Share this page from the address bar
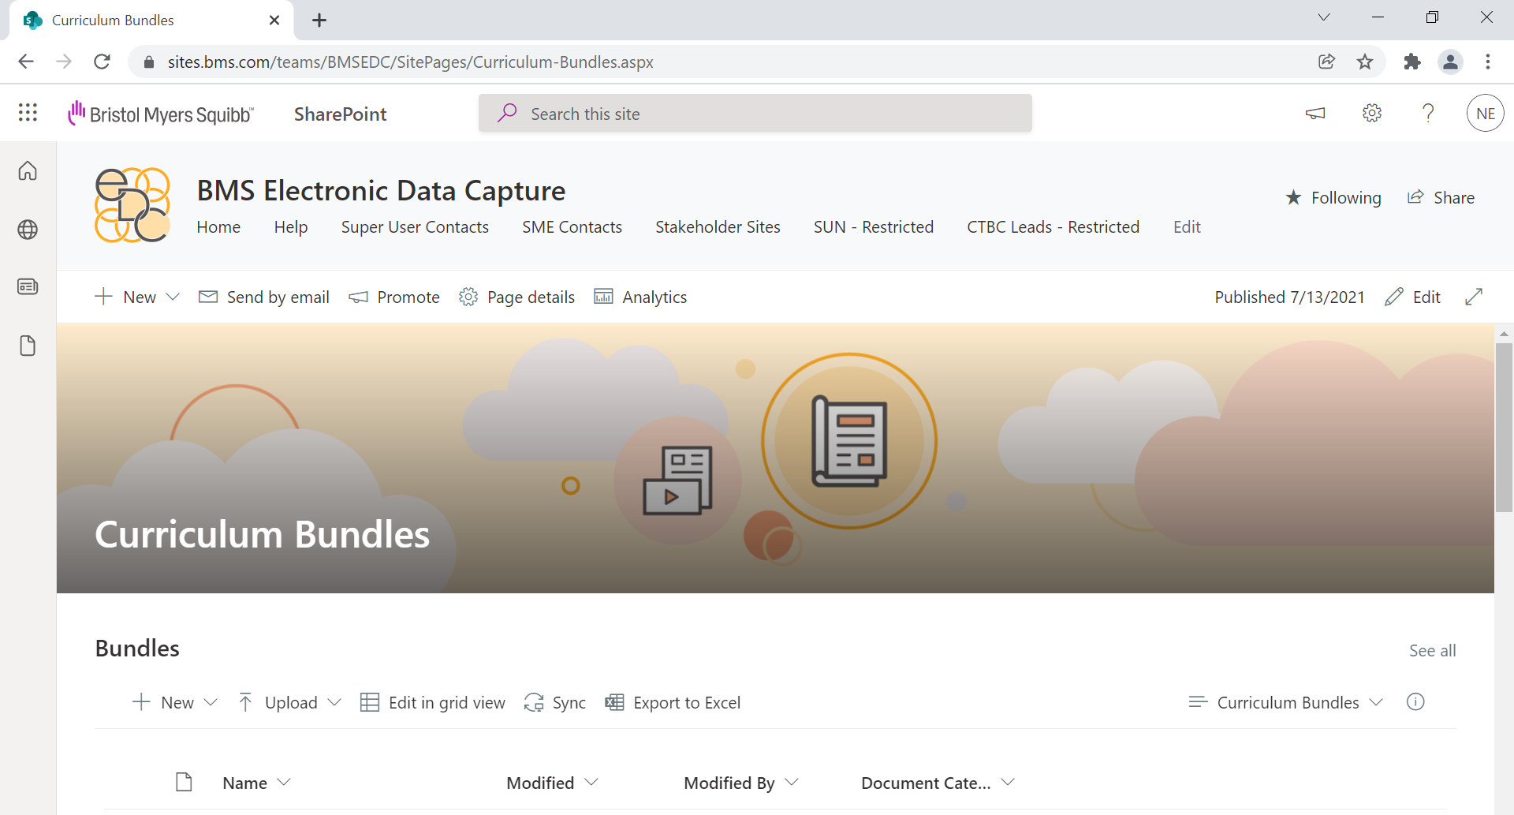1514x815 pixels. [1327, 62]
